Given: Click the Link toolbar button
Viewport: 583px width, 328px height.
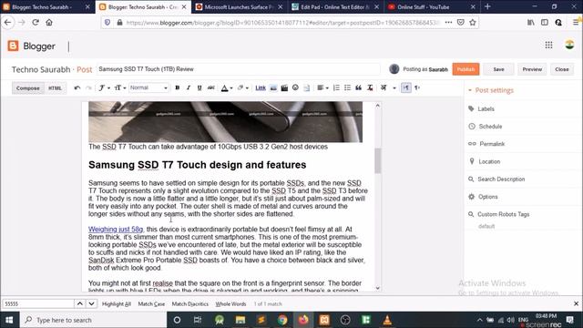Looking at the screenshot, I should (261, 88).
